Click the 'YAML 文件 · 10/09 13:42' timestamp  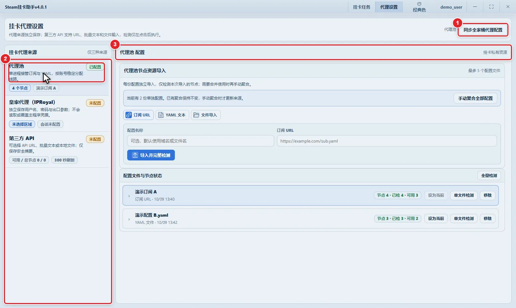tap(156, 222)
